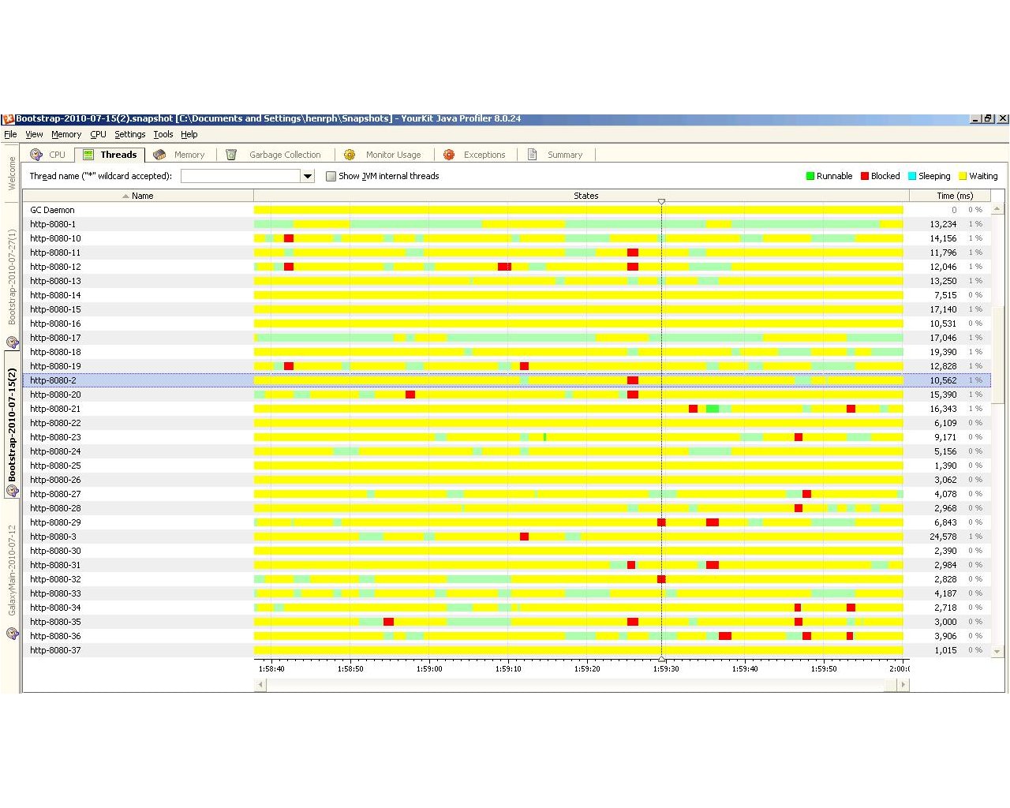Enable Show JVM internal threads checkbox

click(x=331, y=176)
